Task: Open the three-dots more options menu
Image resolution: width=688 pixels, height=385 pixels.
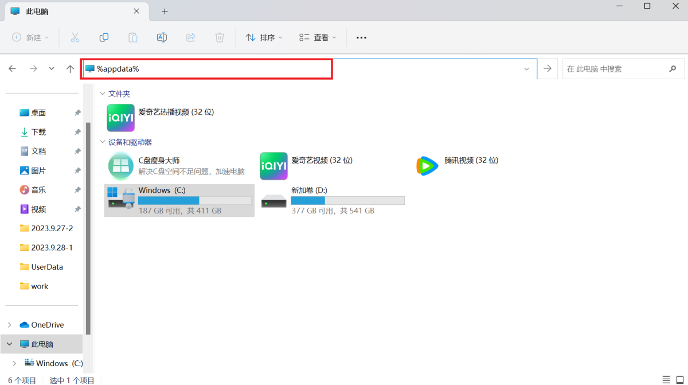Action: point(361,37)
